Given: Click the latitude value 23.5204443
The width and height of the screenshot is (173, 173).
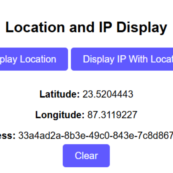Looking at the screenshot, I should point(108,94).
